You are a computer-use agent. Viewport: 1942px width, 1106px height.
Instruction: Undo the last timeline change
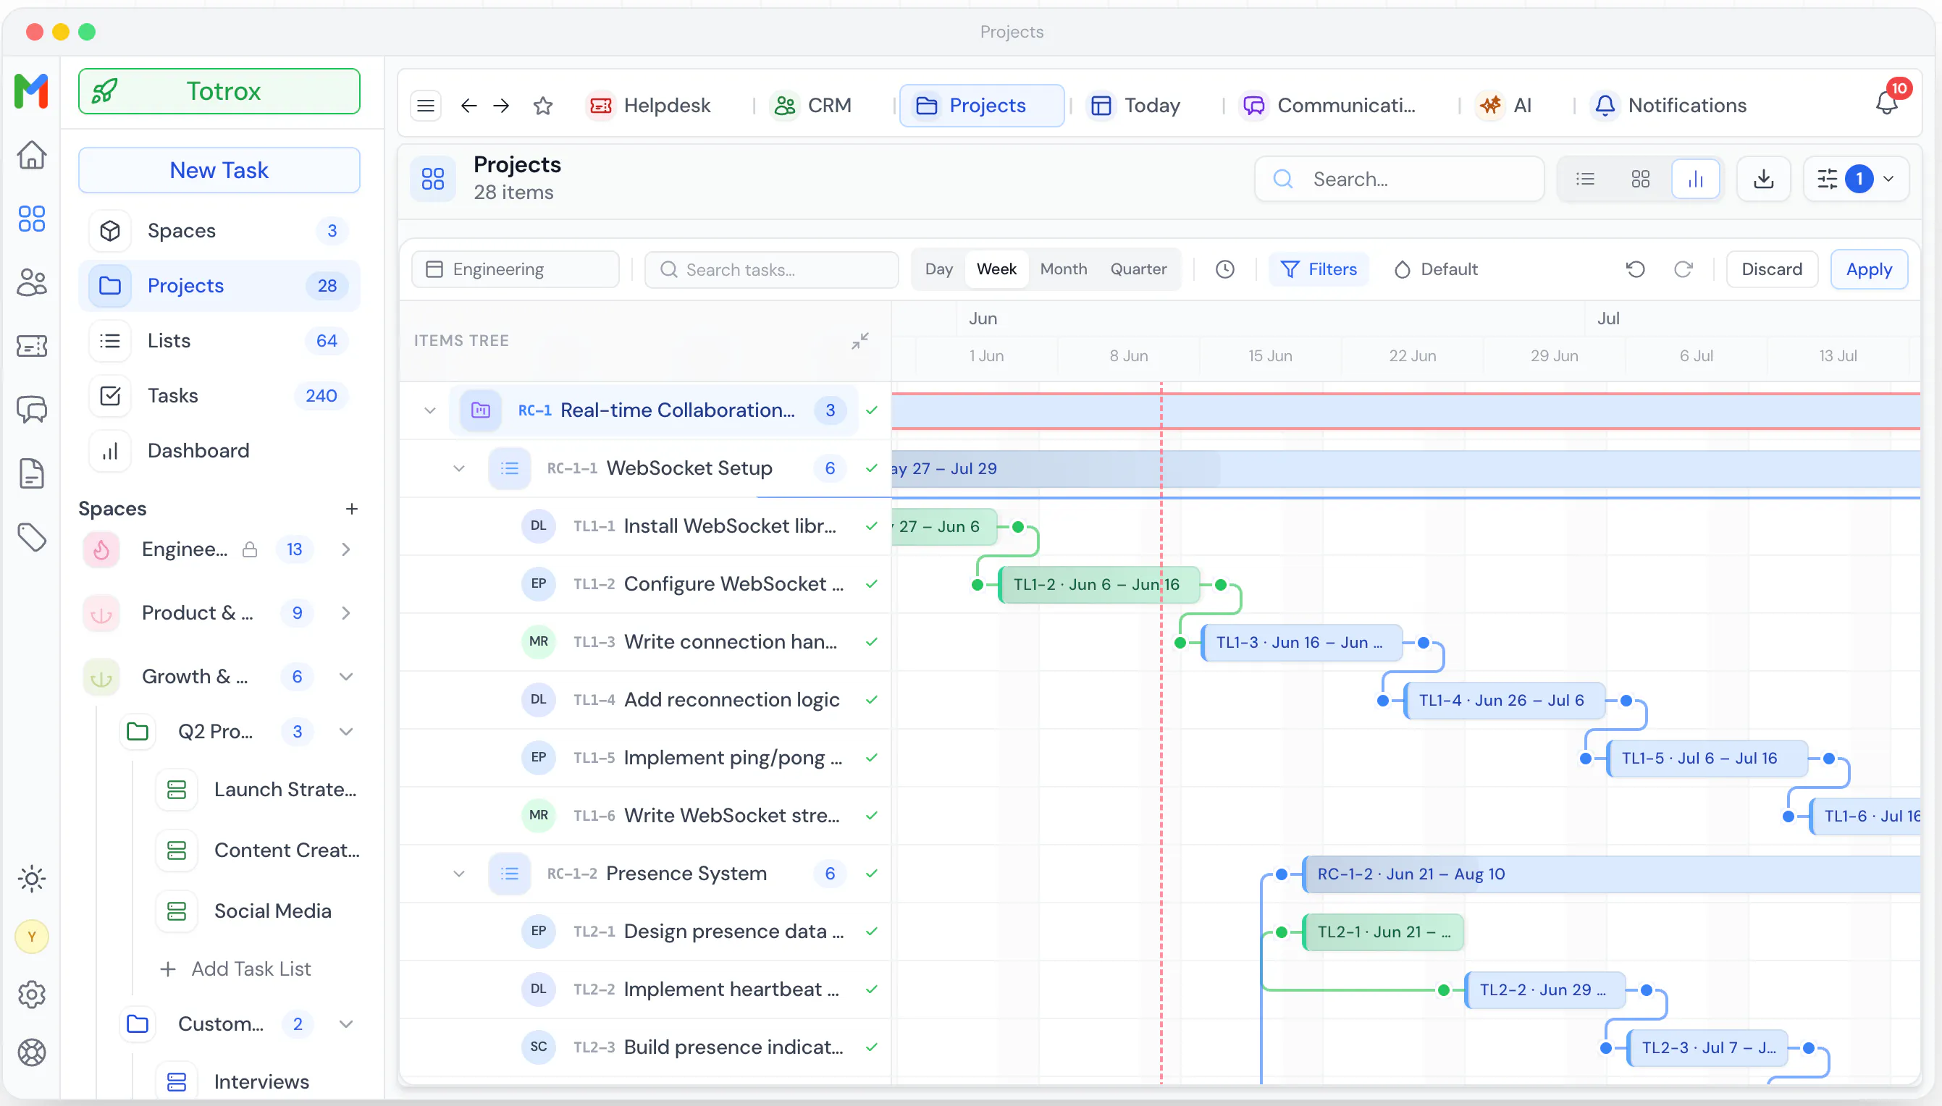[1636, 269]
